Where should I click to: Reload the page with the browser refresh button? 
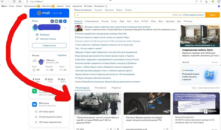point(14,1)
